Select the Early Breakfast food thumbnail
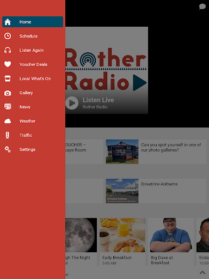Viewport: 209px width, 279px height. pos(122,235)
